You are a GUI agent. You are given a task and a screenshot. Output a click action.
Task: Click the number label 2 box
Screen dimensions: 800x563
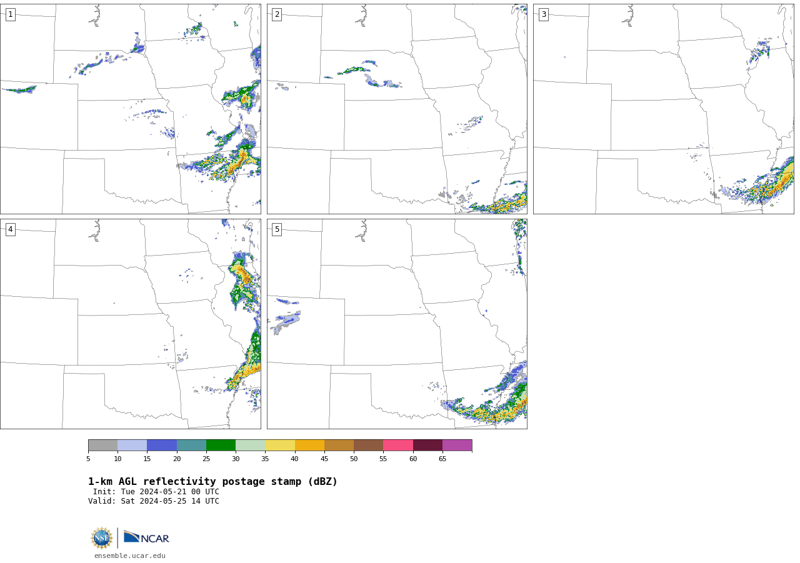(277, 14)
